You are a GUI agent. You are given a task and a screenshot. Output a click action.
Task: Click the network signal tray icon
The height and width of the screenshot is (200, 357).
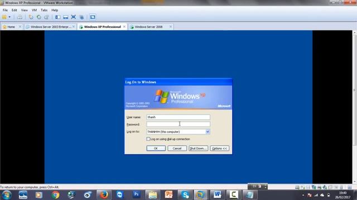tap(316, 195)
